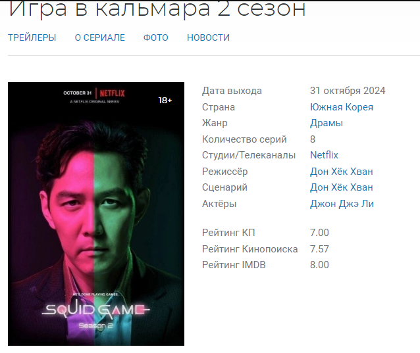Click actor link Джон Джэ Ли
Image resolution: width=420 pixels, height=353 pixels.
point(342,204)
